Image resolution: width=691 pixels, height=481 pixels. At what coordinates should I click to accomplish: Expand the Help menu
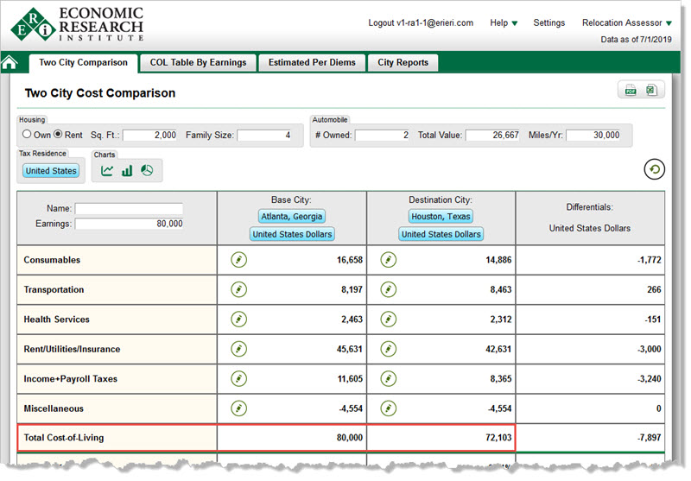click(504, 23)
